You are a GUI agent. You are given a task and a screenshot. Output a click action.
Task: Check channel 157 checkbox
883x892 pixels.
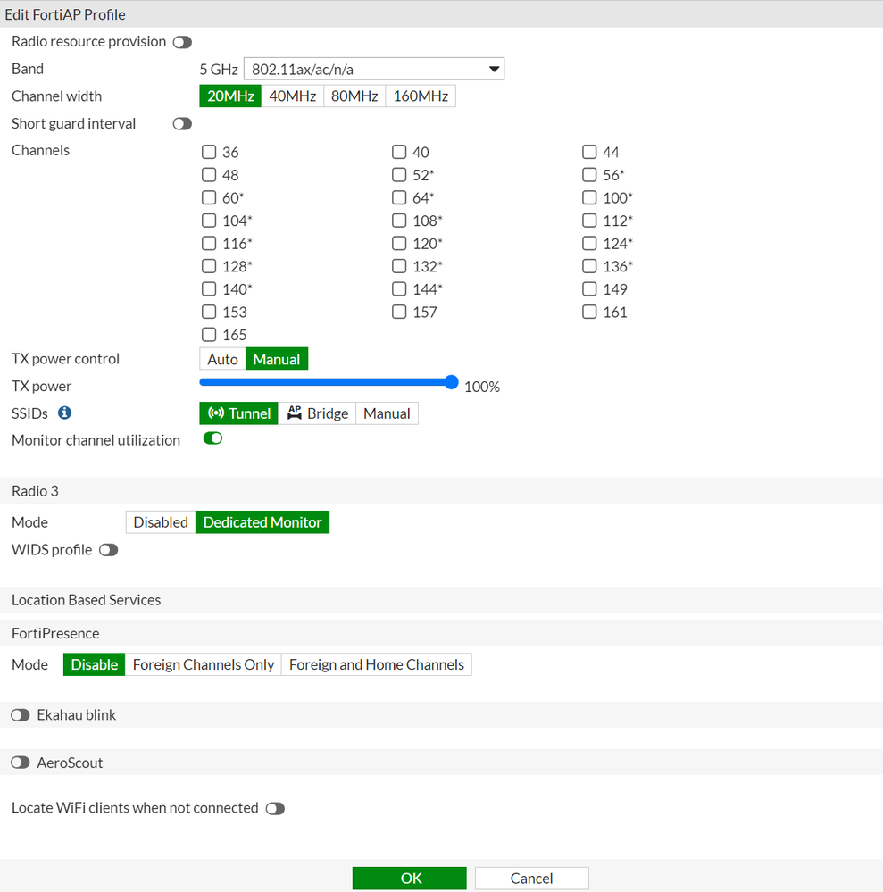click(x=399, y=312)
